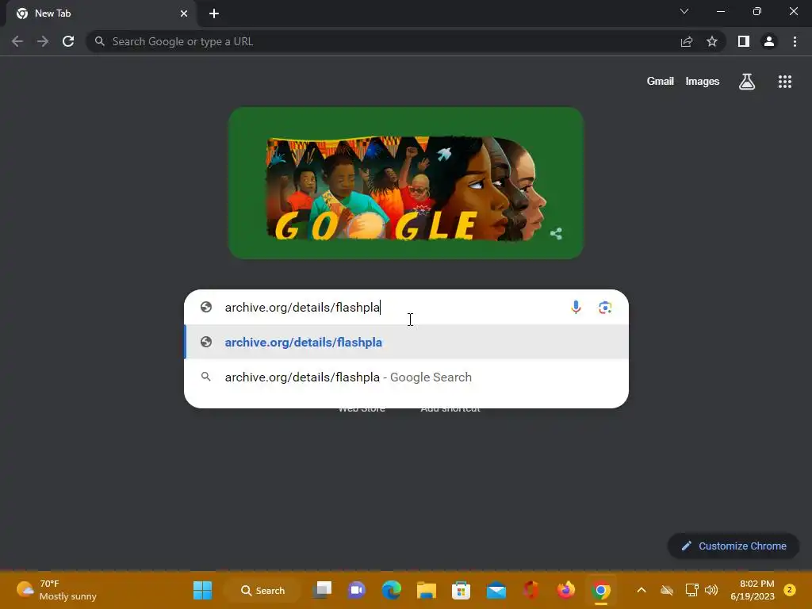Open Microsoft Store from the taskbar
Viewport: 812px width, 609px height.
(x=461, y=590)
